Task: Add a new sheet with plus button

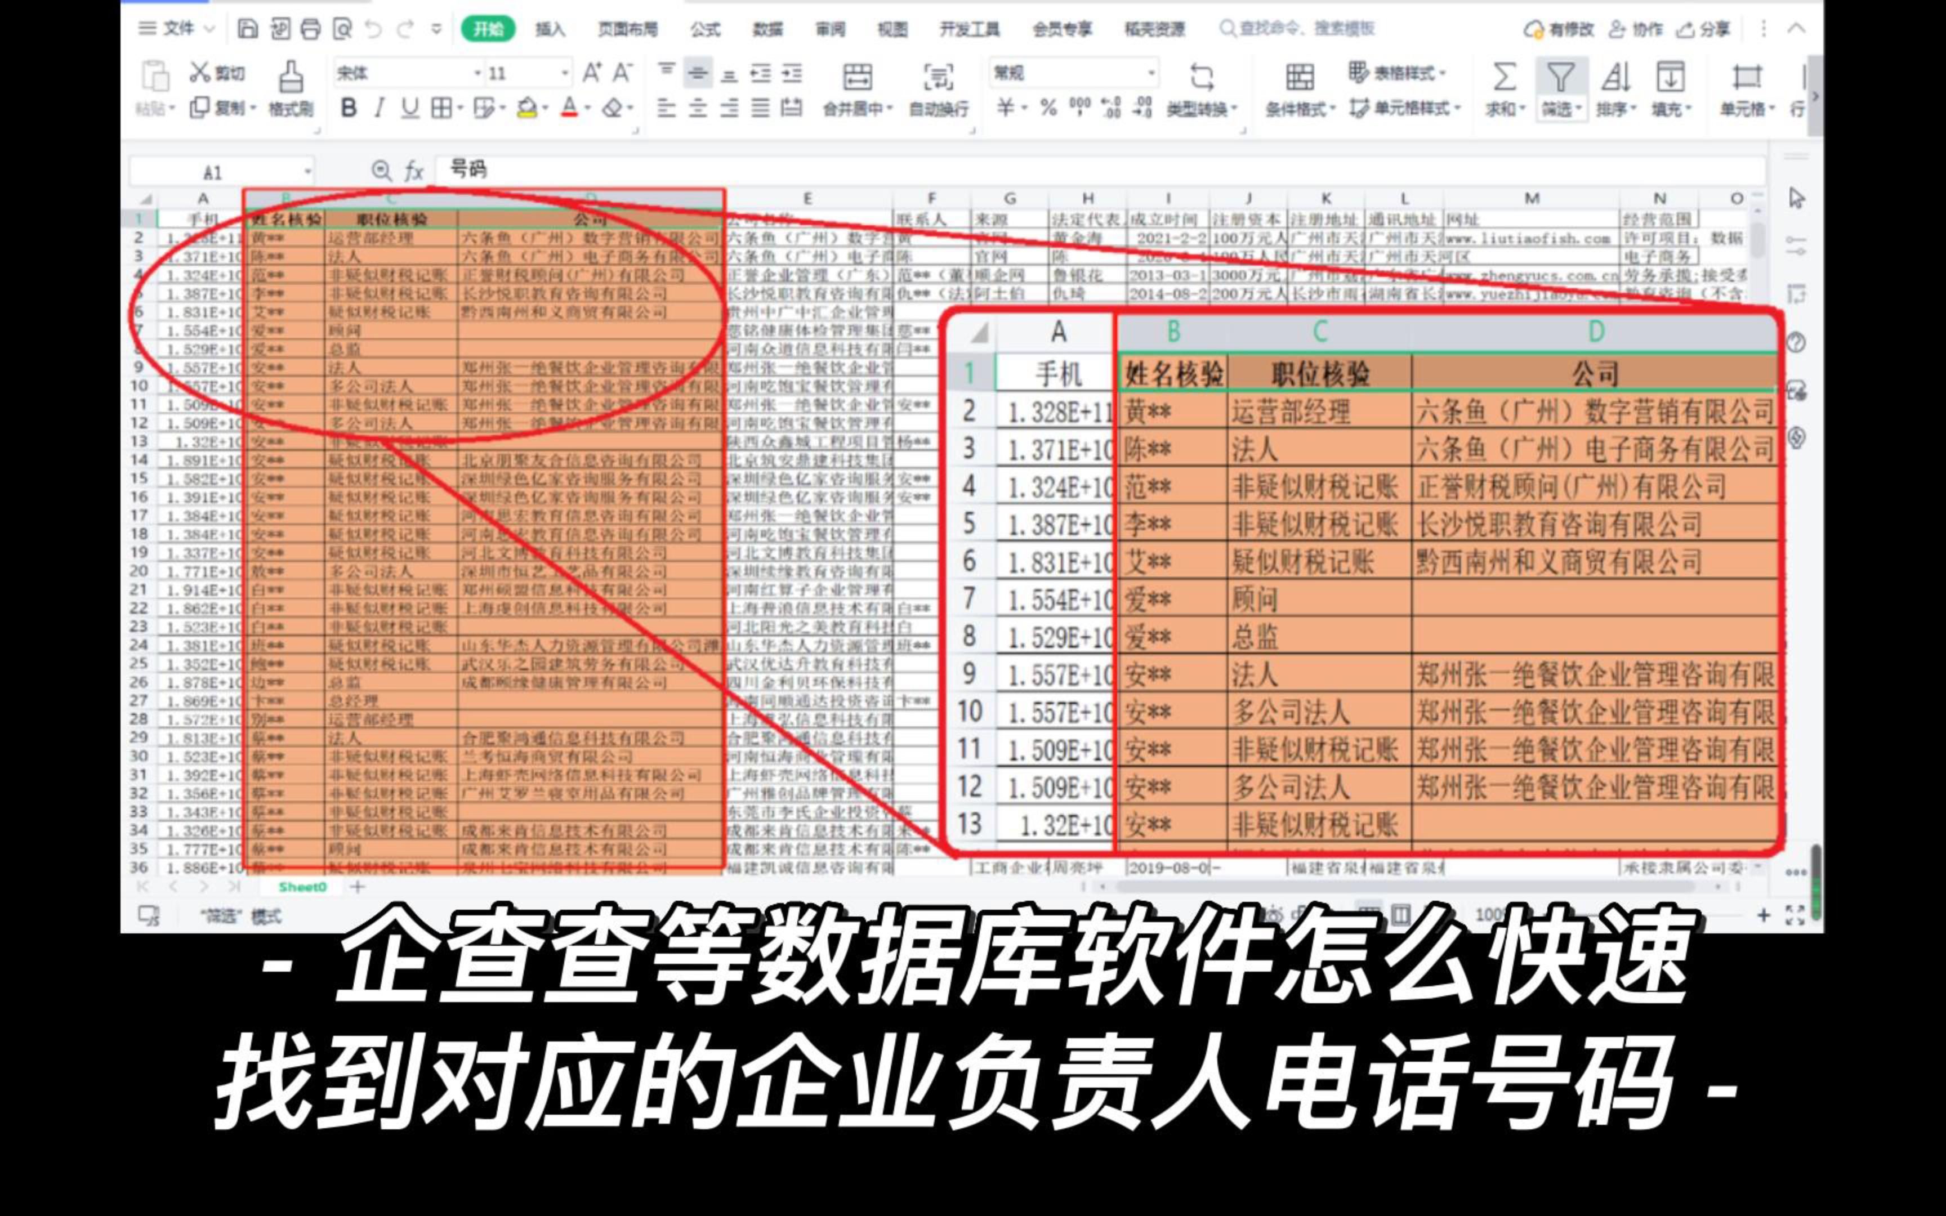Action: coord(357,886)
